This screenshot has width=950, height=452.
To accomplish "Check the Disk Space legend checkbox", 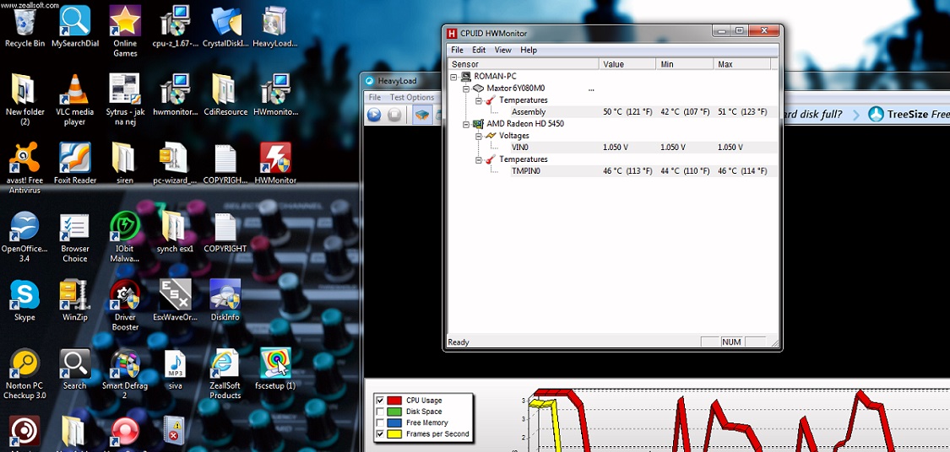I will coord(380,412).
